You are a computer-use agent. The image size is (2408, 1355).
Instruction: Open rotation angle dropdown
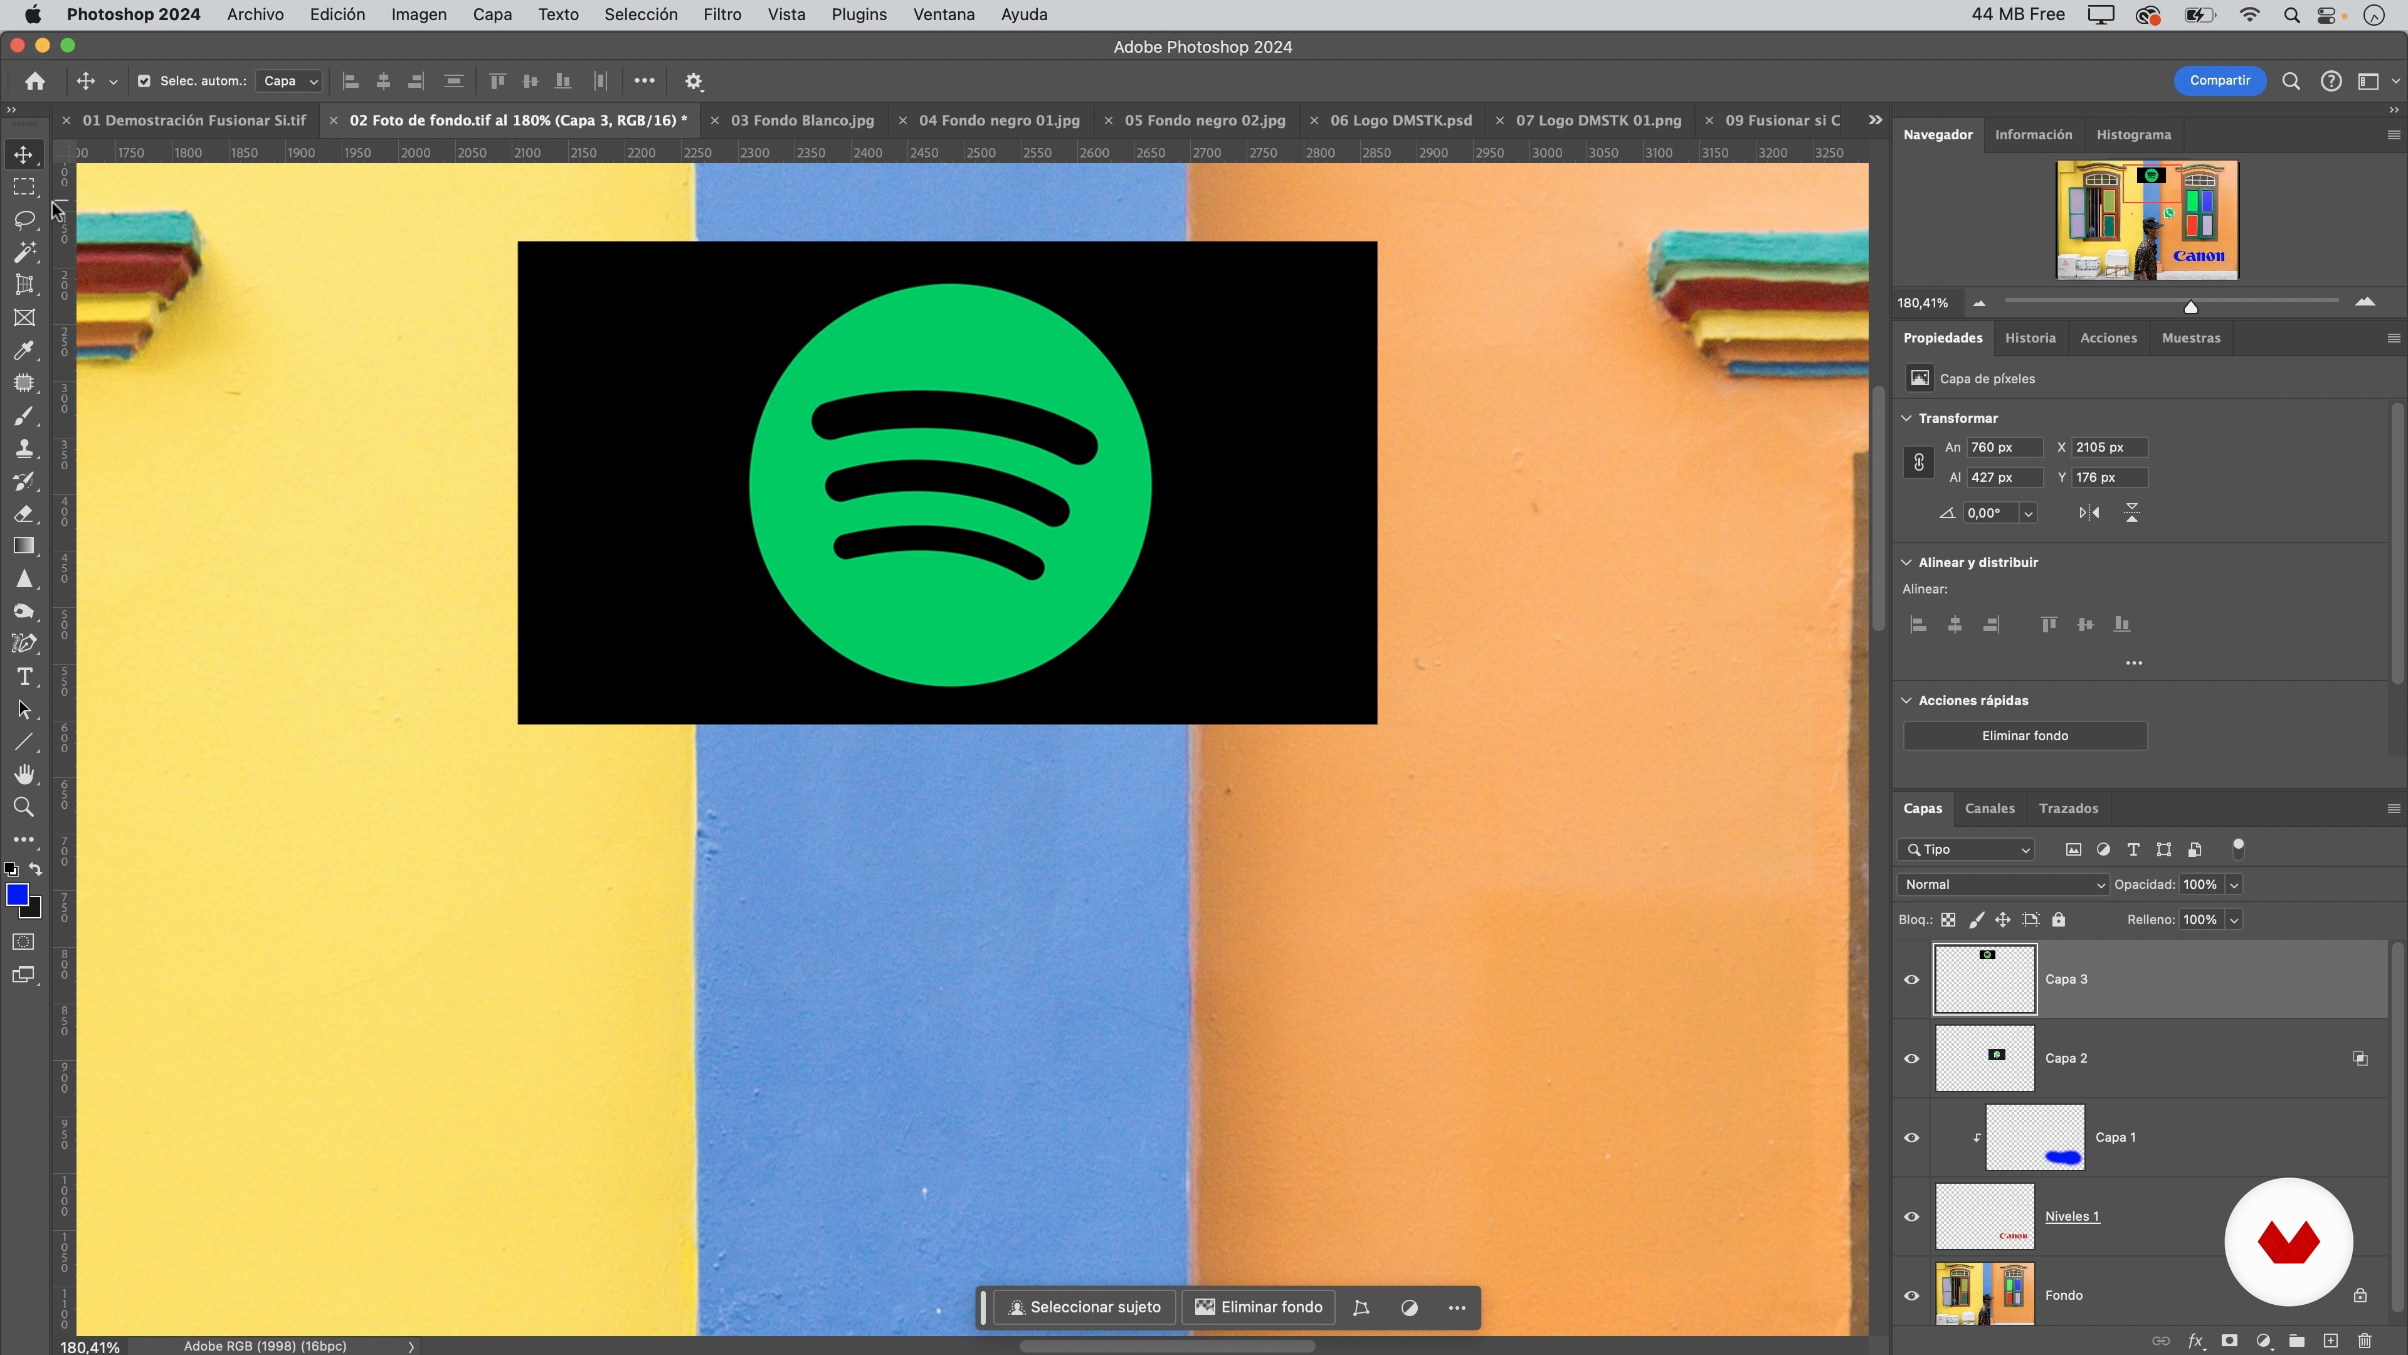pos(2027,513)
